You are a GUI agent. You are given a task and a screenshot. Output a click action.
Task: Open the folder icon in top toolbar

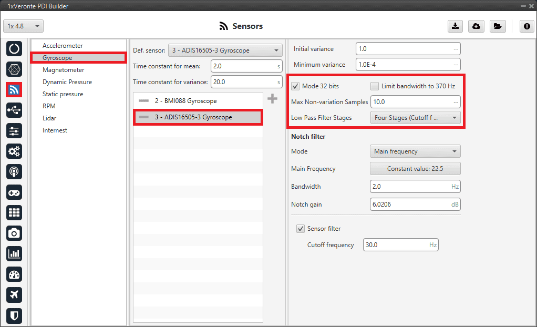pyautogui.click(x=497, y=26)
